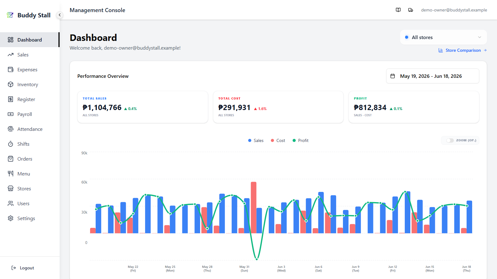497x279 pixels.
Task: Go to the Dashboard page
Action: (x=30, y=40)
